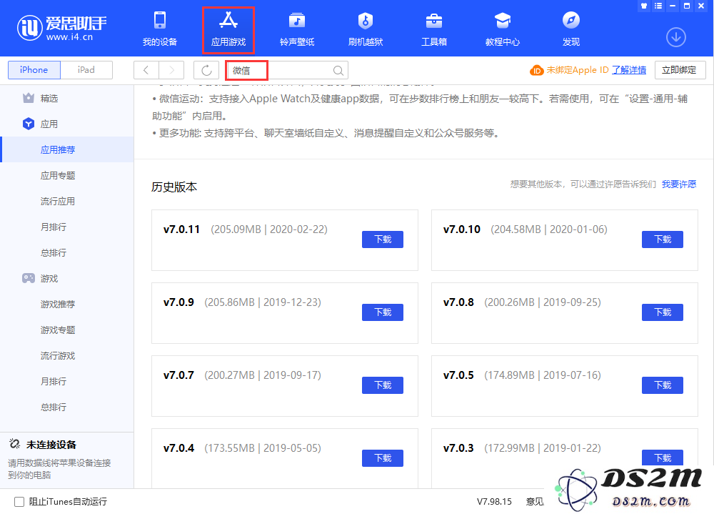Click the 爱思助手 i4.cn logo
The width and height of the screenshot is (714, 514).
(x=62, y=28)
